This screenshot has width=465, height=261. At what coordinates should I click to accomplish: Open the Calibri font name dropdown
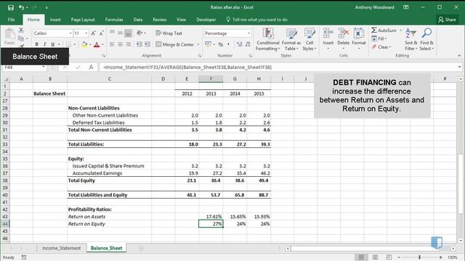pyautogui.click(x=70, y=33)
